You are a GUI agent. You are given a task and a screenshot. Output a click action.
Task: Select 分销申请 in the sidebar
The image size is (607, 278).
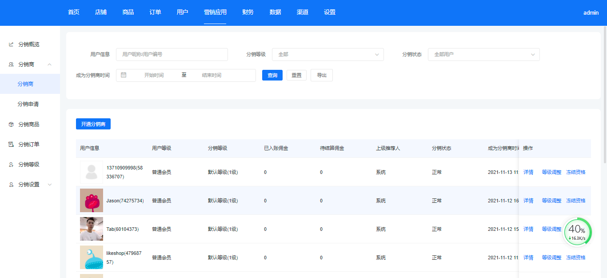tap(28, 104)
